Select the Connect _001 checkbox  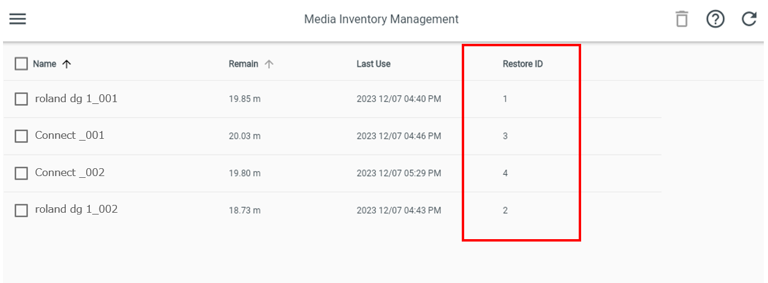(x=21, y=136)
